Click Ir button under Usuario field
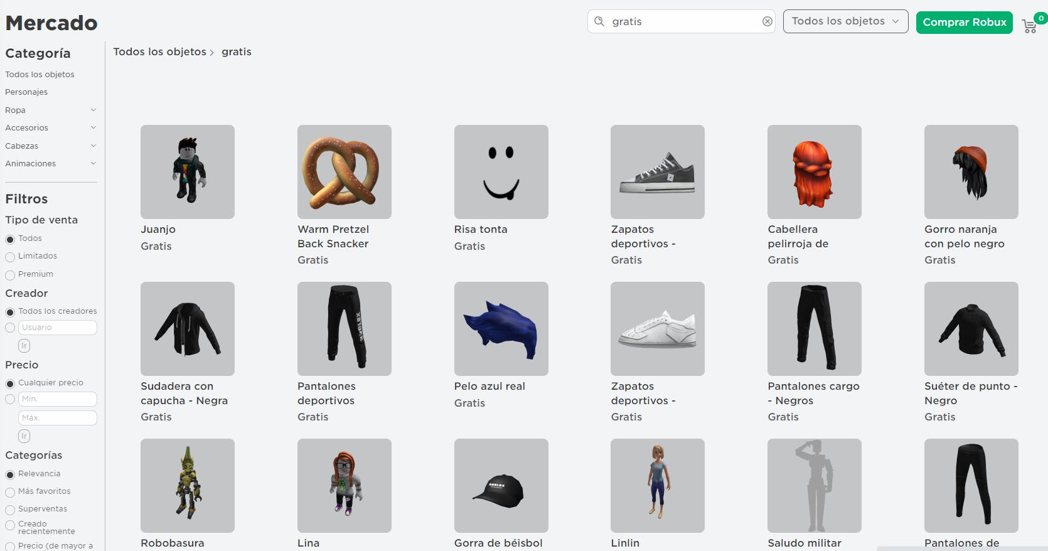 pyautogui.click(x=24, y=346)
